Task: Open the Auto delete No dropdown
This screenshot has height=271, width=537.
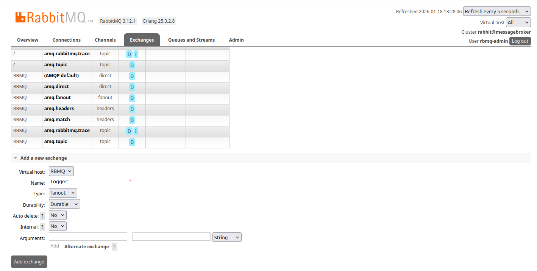Action: [58, 215]
